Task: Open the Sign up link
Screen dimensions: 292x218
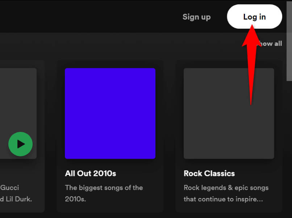Action: 196,17
